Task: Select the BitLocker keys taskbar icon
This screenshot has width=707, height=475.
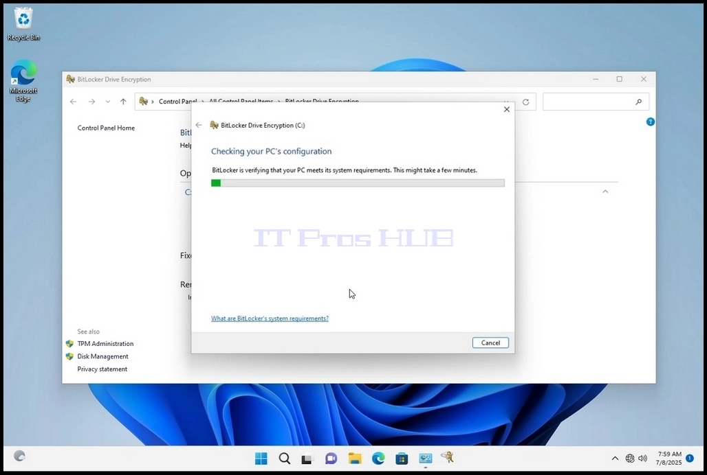Action: (448, 457)
